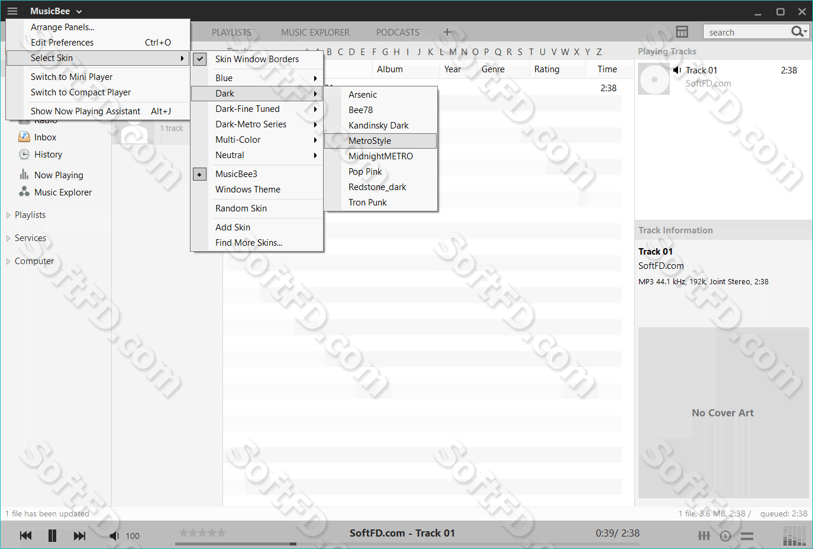Switch to the Podcasts tab

pos(398,33)
